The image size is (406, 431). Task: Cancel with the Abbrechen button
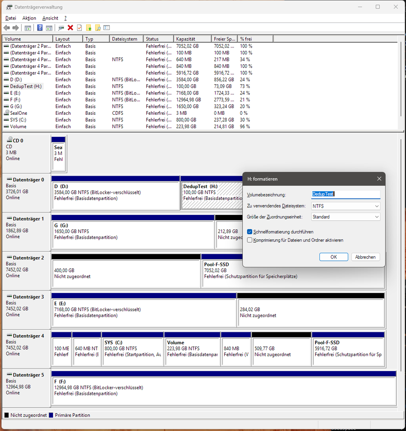click(x=366, y=257)
